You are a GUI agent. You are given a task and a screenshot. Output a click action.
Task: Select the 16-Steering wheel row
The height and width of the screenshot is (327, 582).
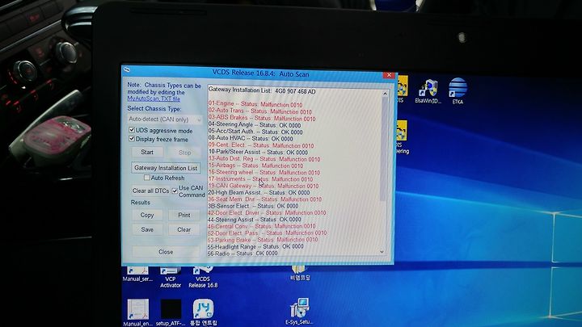[264, 172]
